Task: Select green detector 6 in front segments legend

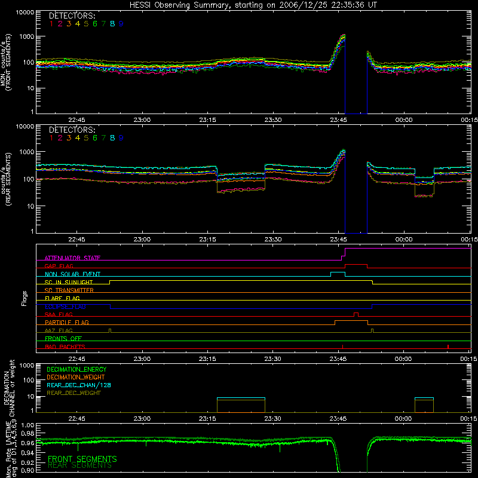Action: (95, 24)
